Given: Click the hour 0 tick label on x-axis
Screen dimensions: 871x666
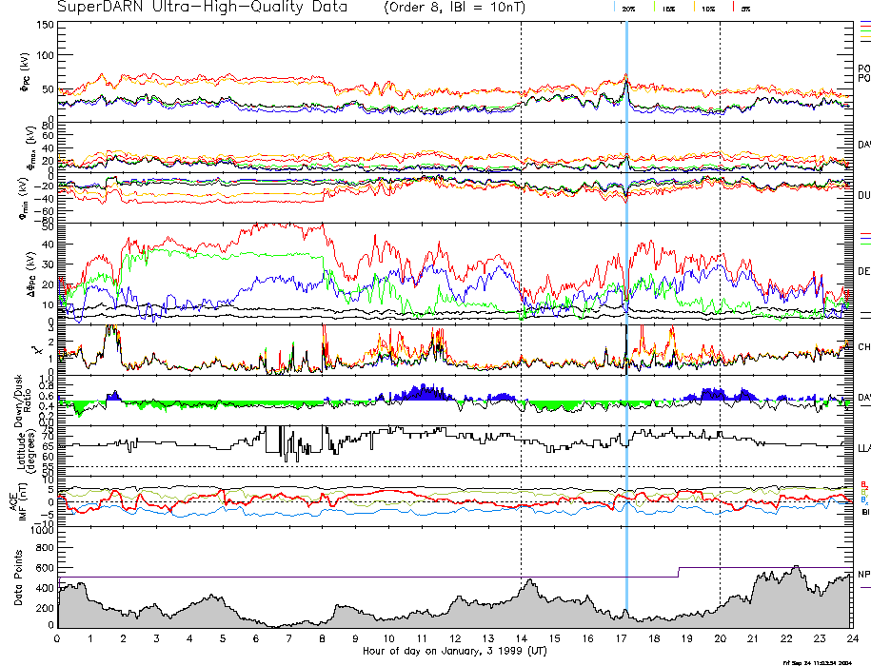Looking at the screenshot, I should click(58, 639).
